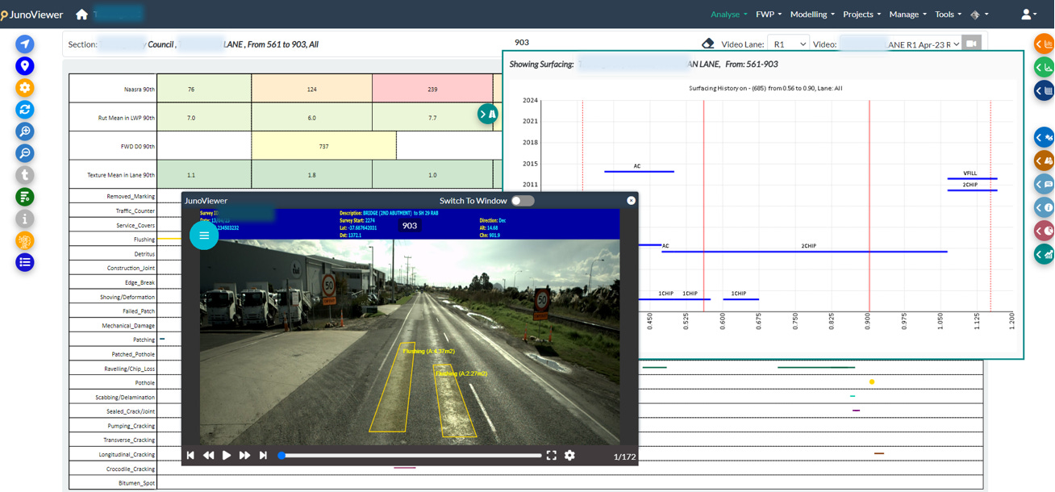Click the teal road toggle icon on strip
Image resolution: width=1055 pixels, height=492 pixels.
(487, 115)
